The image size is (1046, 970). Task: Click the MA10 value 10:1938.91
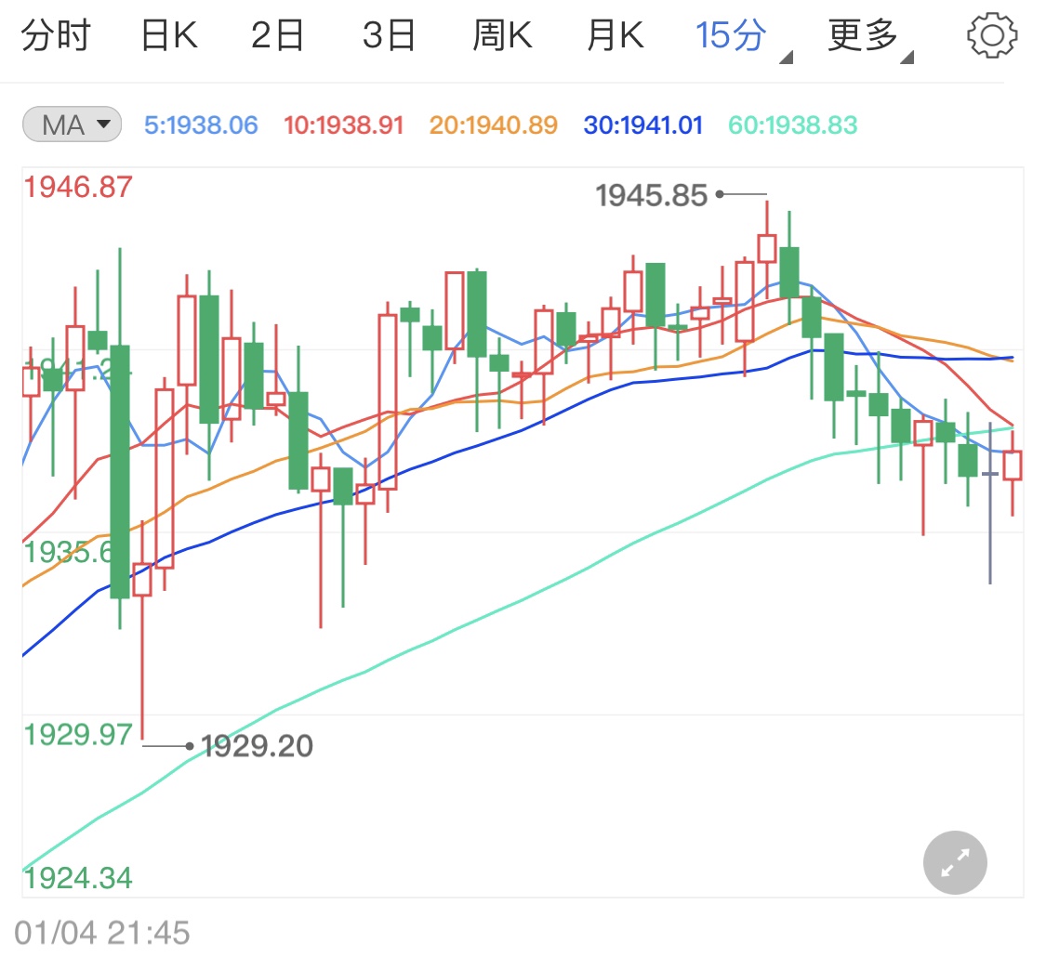(x=343, y=125)
